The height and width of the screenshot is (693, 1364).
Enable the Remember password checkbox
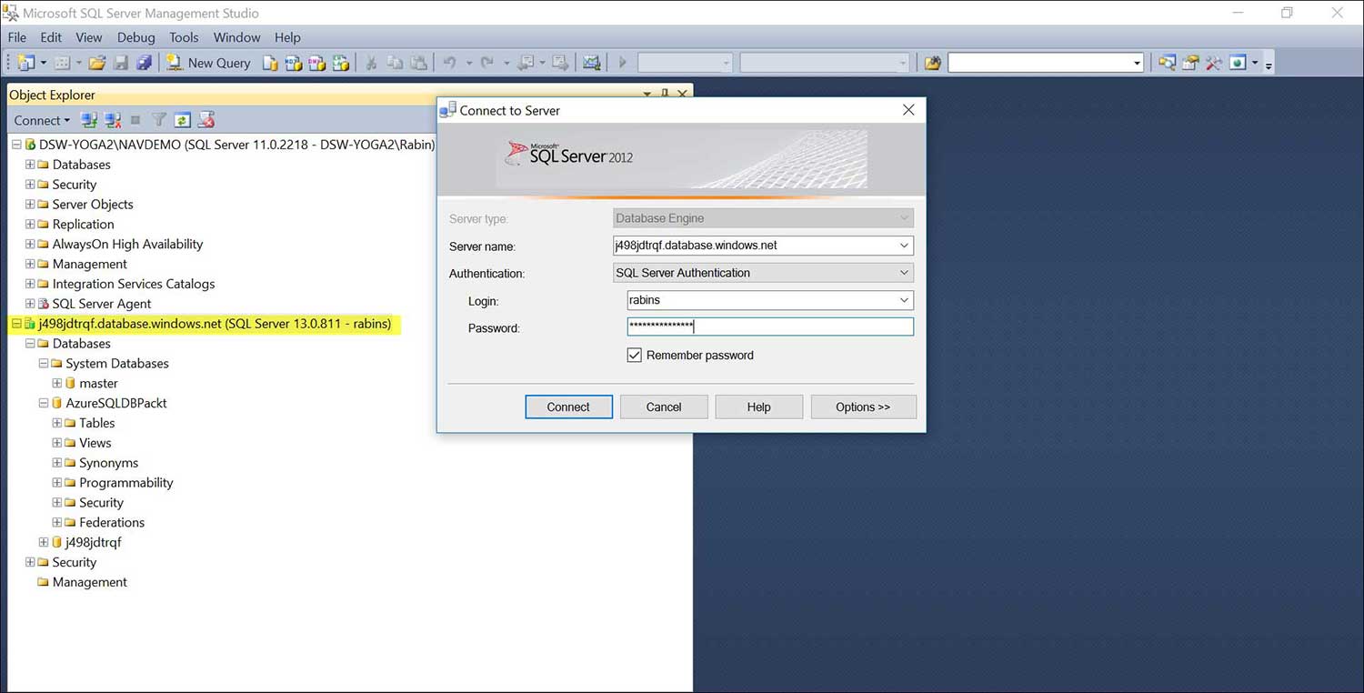[634, 355]
